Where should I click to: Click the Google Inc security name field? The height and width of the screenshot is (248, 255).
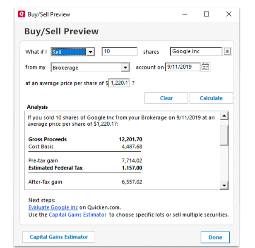pos(196,52)
